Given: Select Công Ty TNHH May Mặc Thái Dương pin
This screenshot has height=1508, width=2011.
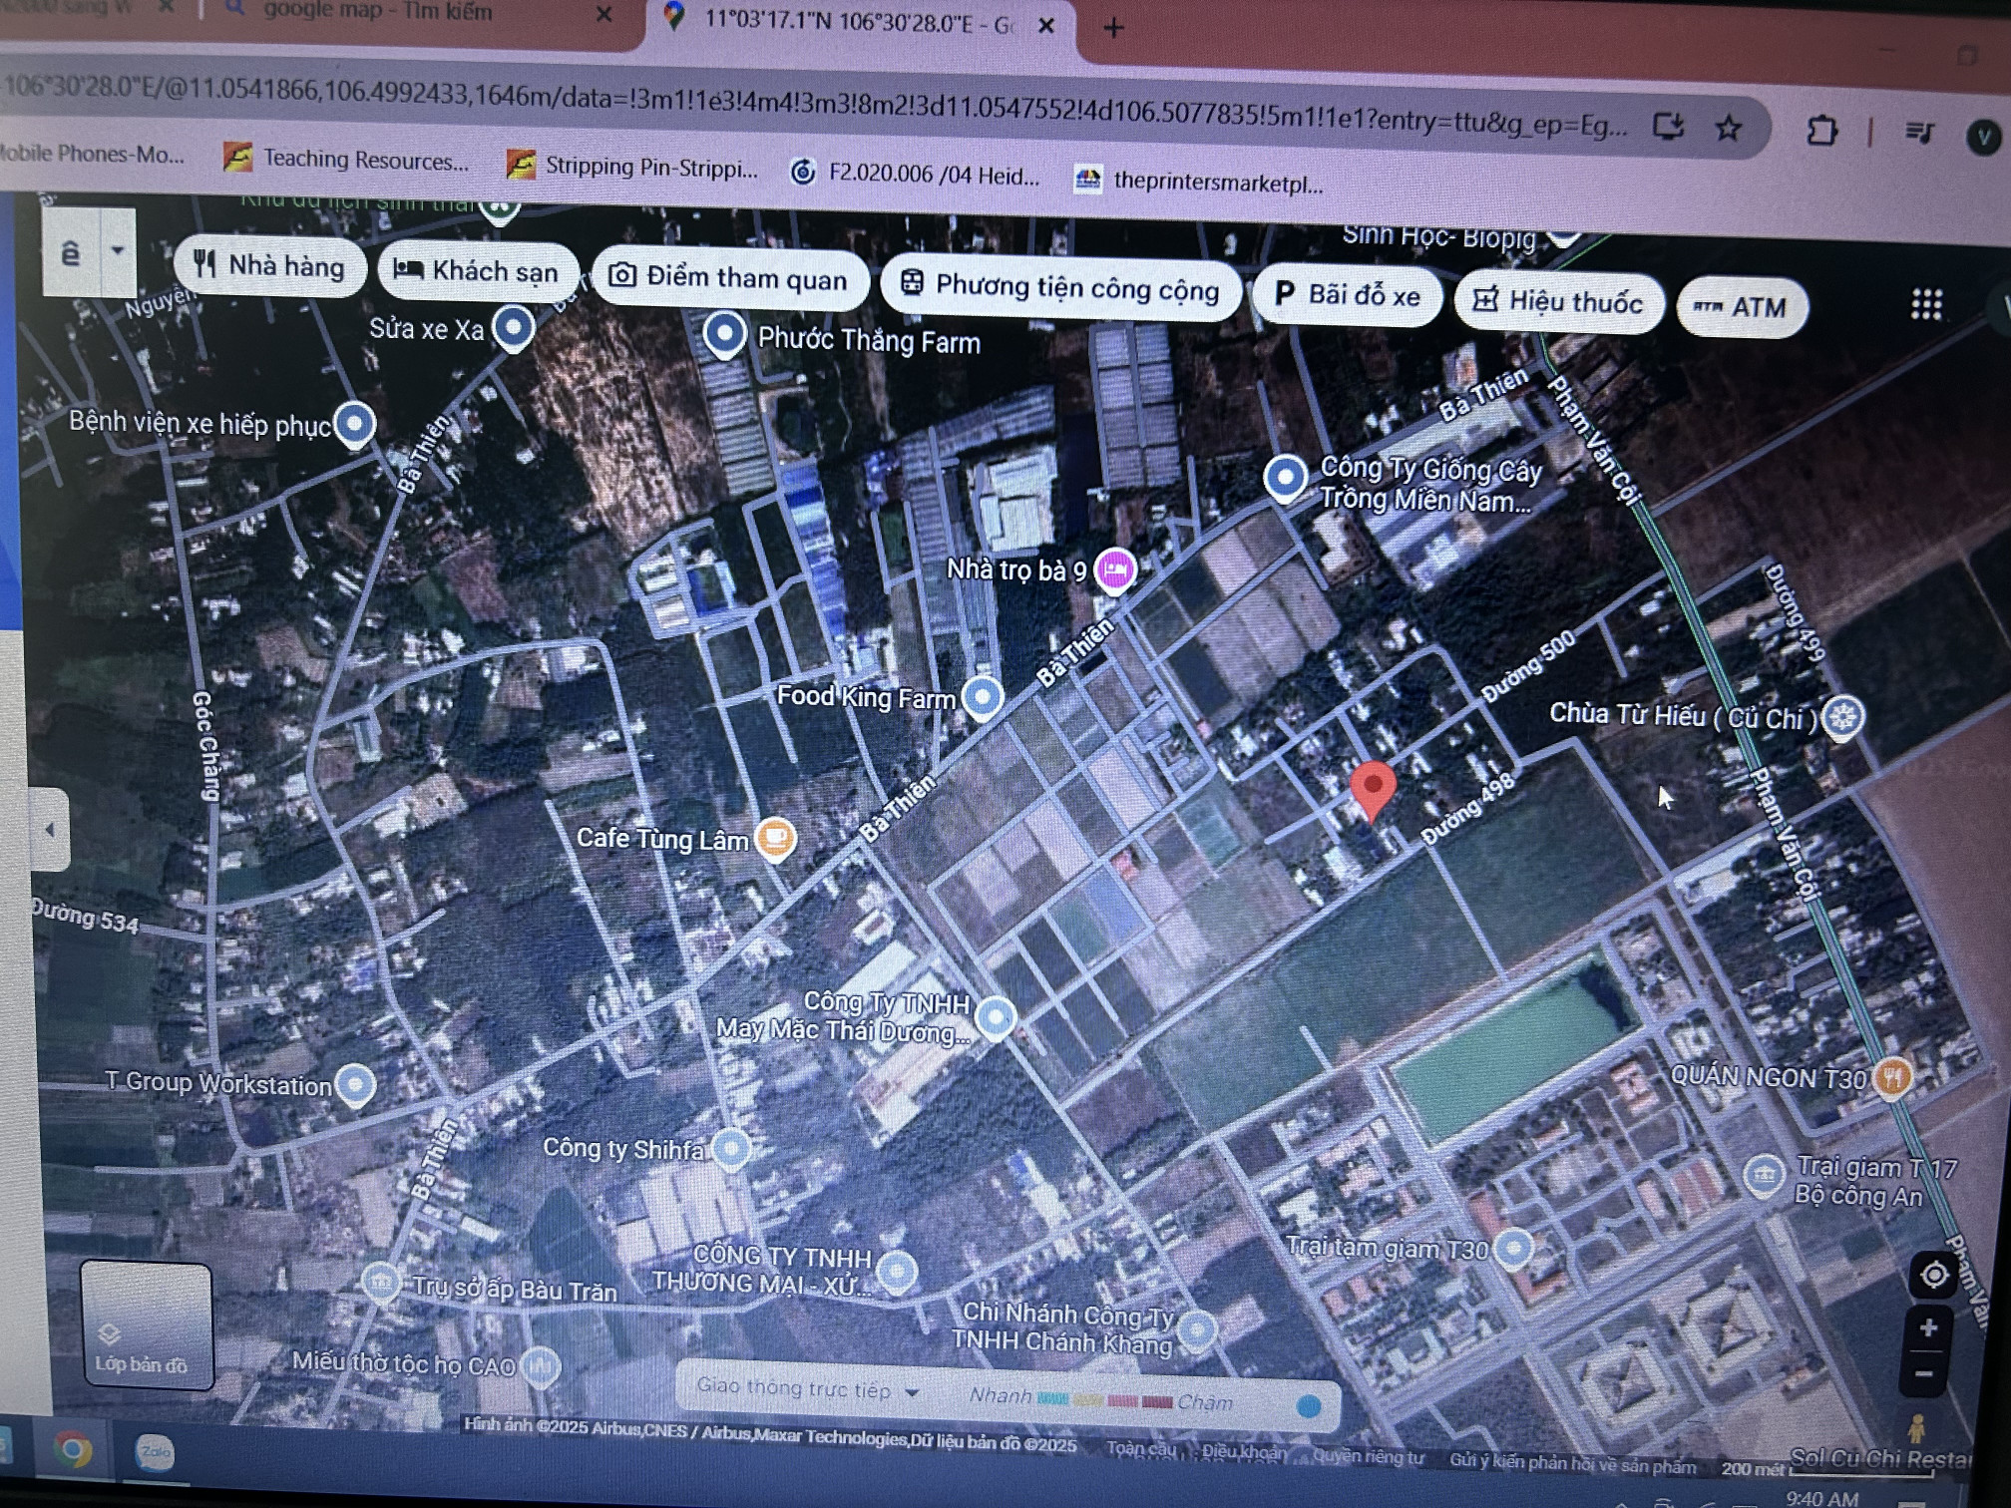Looking at the screenshot, I should coord(995,1016).
